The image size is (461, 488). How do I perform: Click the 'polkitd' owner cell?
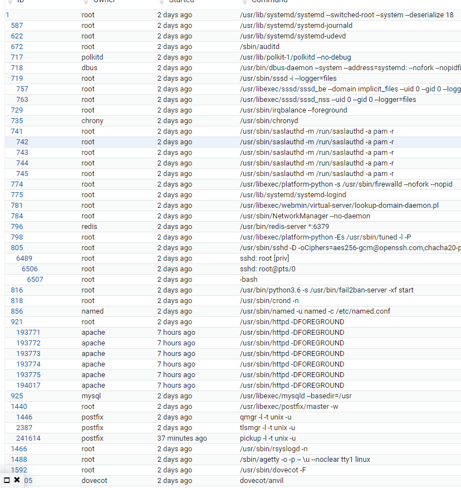point(92,57)
